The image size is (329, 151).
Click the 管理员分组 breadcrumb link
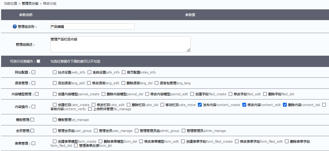tap(30, 3)
